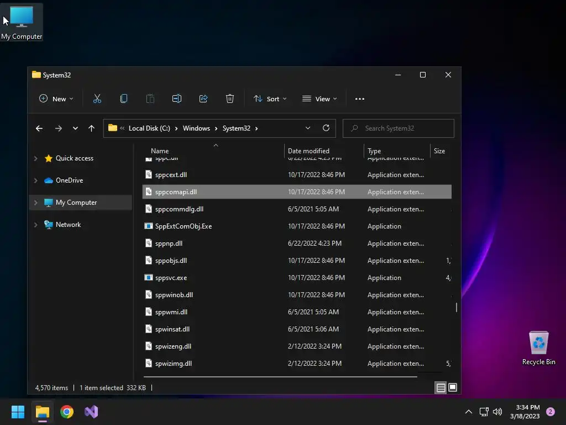Select the spwinsat.dll file

(297, 329)
